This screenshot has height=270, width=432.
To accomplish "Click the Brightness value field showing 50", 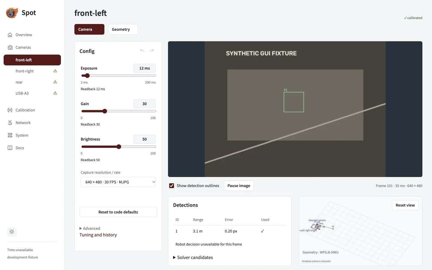I will pos(145,139).
